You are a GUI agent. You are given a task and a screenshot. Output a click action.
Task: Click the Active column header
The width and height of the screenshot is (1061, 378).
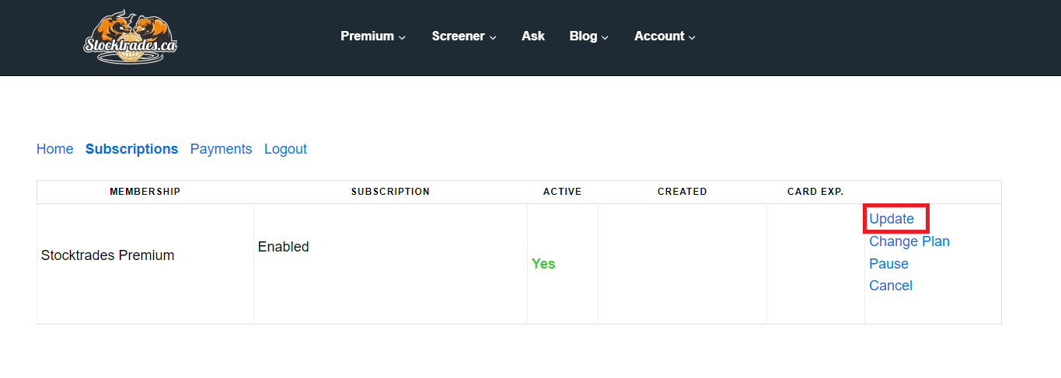562,192
